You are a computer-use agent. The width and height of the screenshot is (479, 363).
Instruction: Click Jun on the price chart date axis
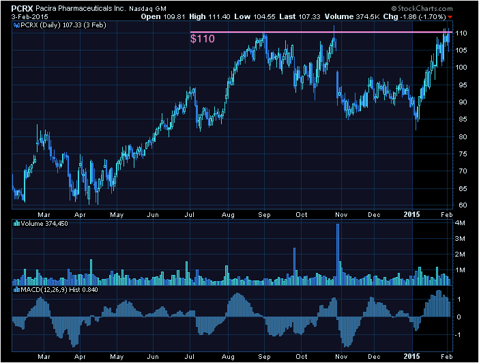pyautogui.click(x=153, y=215)
